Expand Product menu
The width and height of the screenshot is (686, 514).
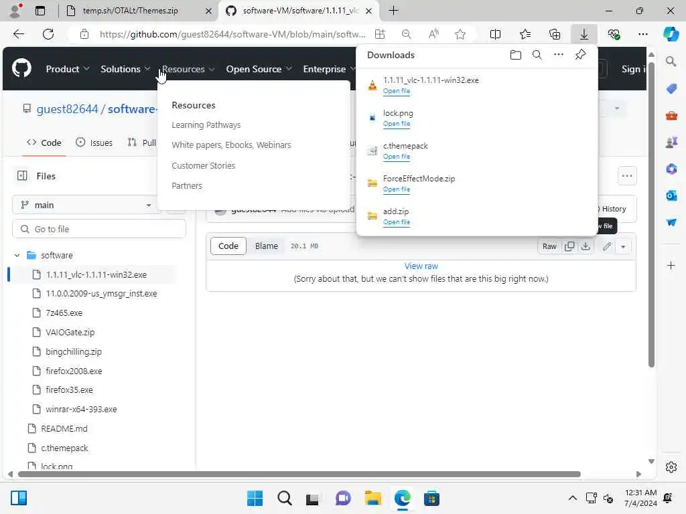(68, 69)
